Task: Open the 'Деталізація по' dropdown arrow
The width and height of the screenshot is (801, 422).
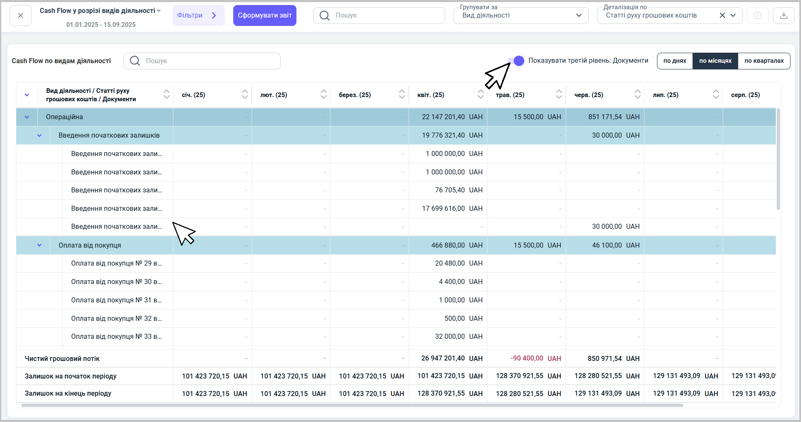Action: (733, 15)
